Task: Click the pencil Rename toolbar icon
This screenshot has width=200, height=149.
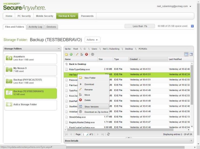Action: coord(77,54)
